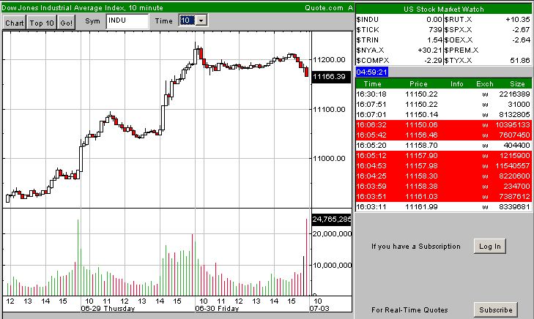This screenshot has width=534, height=319.
Task: Click the Go! button
Action: (67, 23)
